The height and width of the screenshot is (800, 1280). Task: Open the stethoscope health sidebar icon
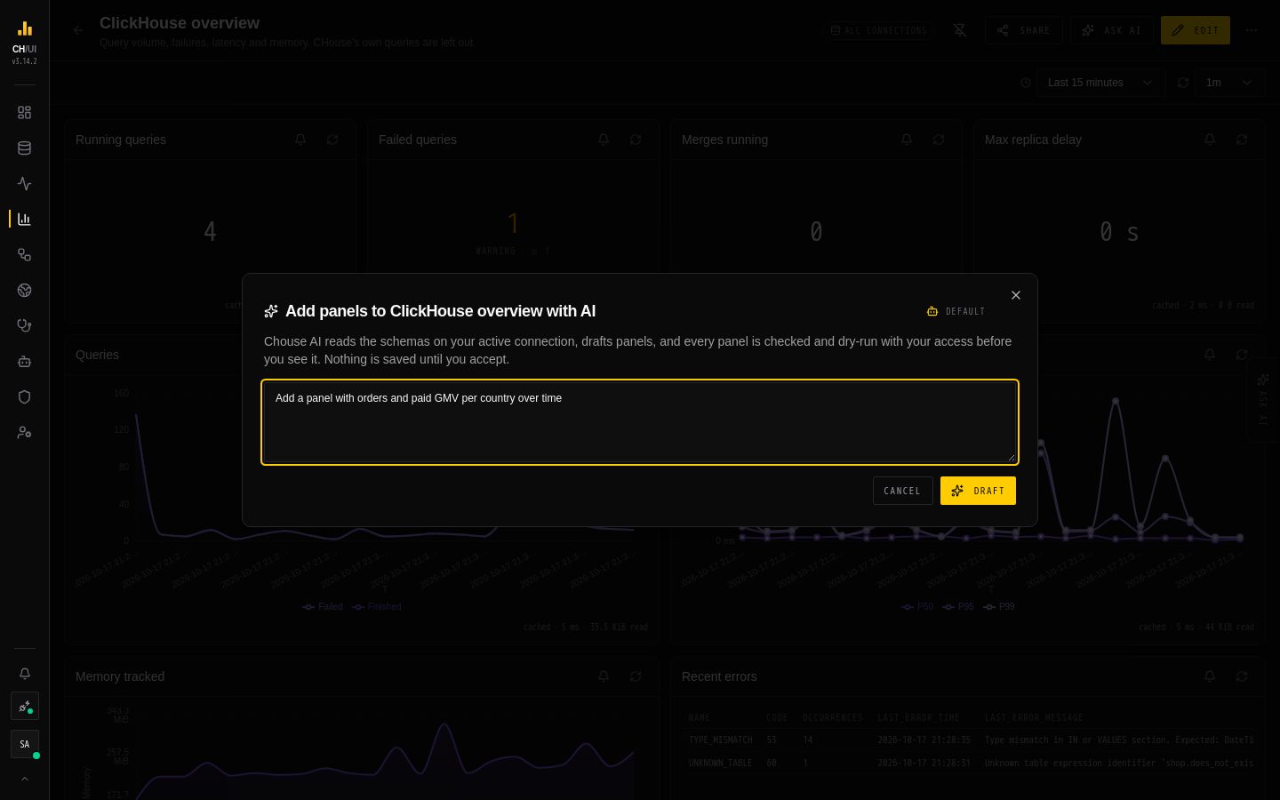[x=24, y=326]
